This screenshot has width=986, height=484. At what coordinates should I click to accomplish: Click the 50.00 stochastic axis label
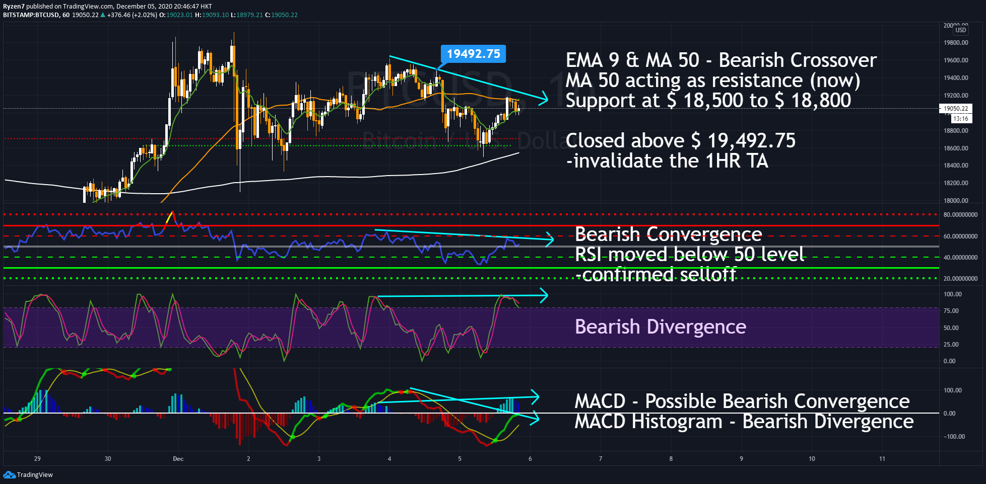tap(951, 328)
